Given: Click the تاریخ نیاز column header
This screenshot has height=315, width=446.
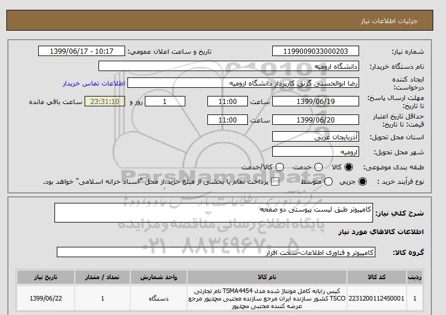Looking at the screenshot, I should tap(46, 277).
